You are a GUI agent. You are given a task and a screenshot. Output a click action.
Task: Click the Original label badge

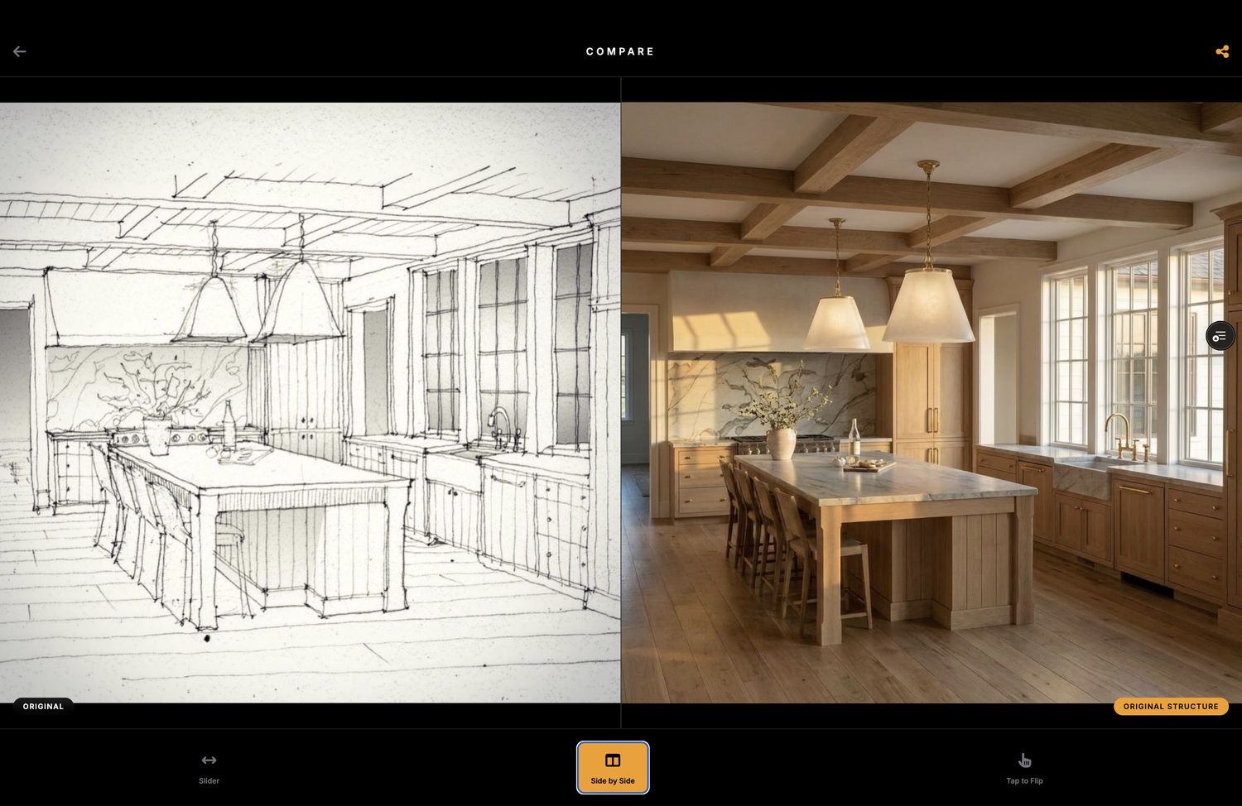43,707
